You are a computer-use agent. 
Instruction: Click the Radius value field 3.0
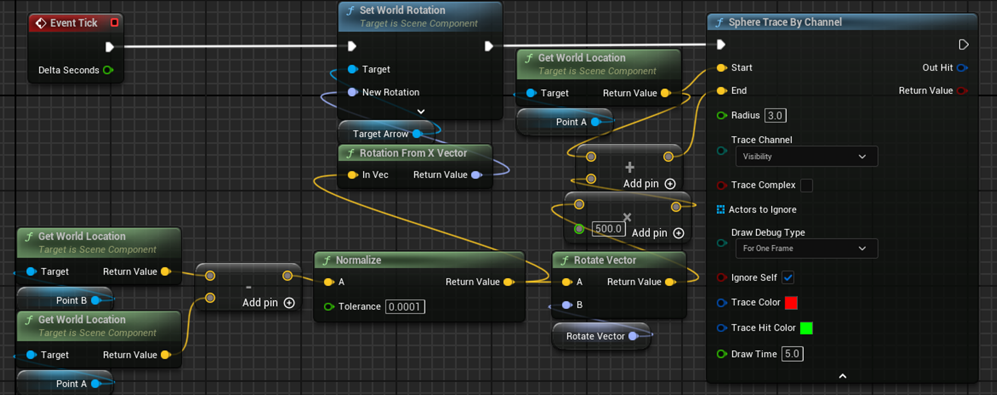point(775,115)
